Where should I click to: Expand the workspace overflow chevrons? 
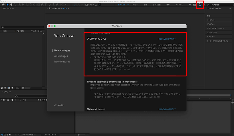click(x=190, y=5)
